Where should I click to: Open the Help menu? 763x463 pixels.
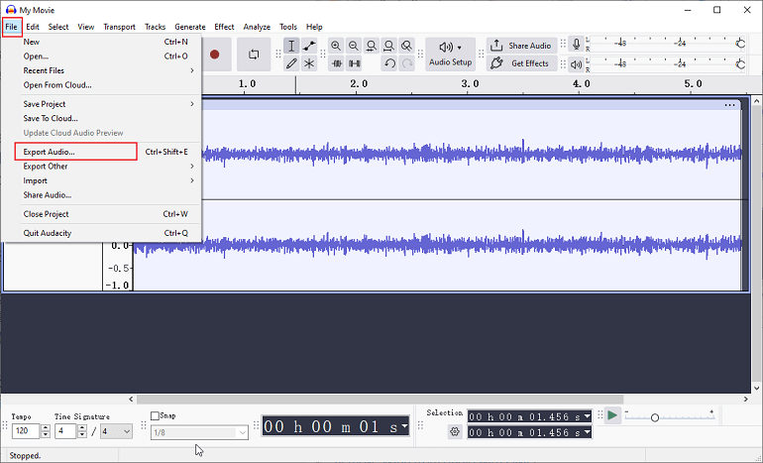(x=314, y=27)
